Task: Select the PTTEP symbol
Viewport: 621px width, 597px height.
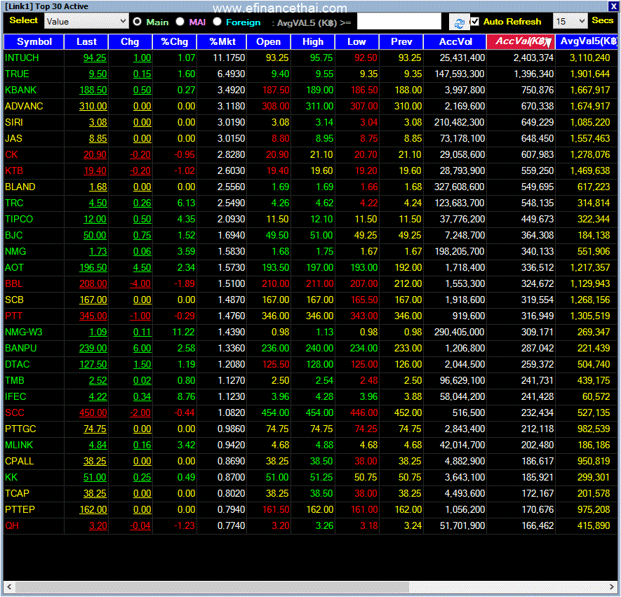Action: pyautogui.click(x=20, y=510)
